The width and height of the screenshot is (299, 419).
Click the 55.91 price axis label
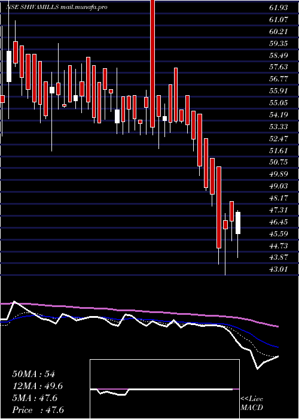point(279,91)
